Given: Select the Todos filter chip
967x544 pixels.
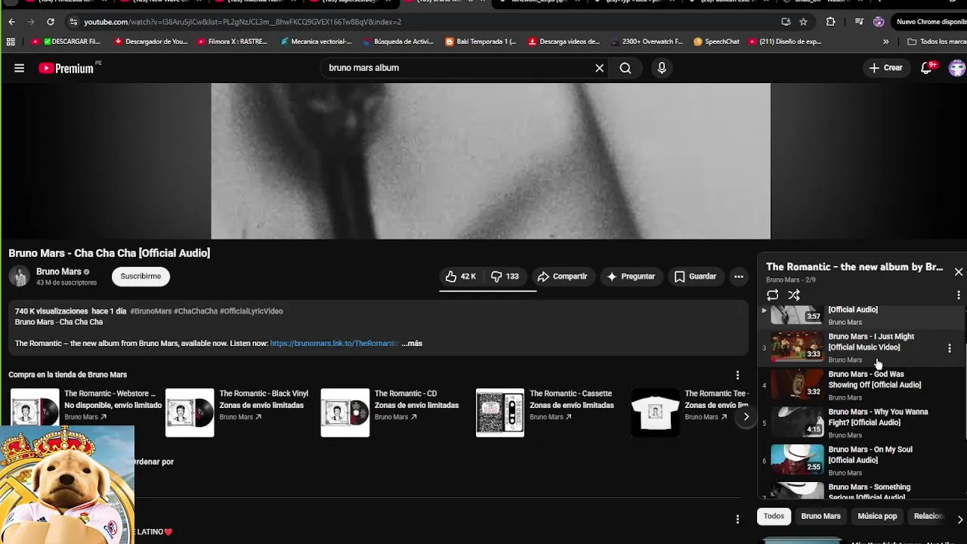Looking at the screenshot, I should [x=774, y=516].
